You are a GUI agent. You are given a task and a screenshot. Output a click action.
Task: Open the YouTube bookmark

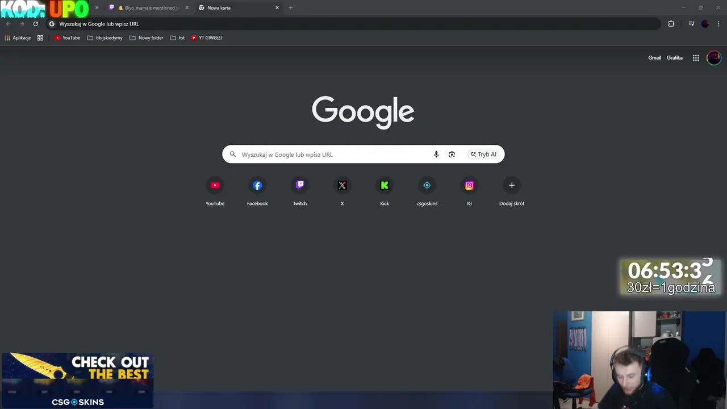pos(68,38)
